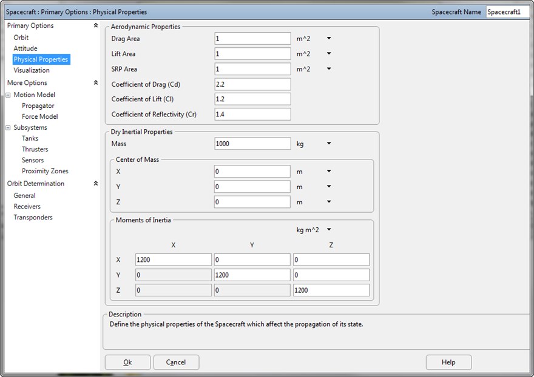Screen dimensions: 534x377
Task: Open Center of Mass Y units dropdown
Action: point(329,187)
